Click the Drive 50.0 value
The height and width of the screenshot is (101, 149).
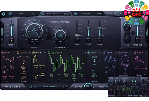click(100, 38)
